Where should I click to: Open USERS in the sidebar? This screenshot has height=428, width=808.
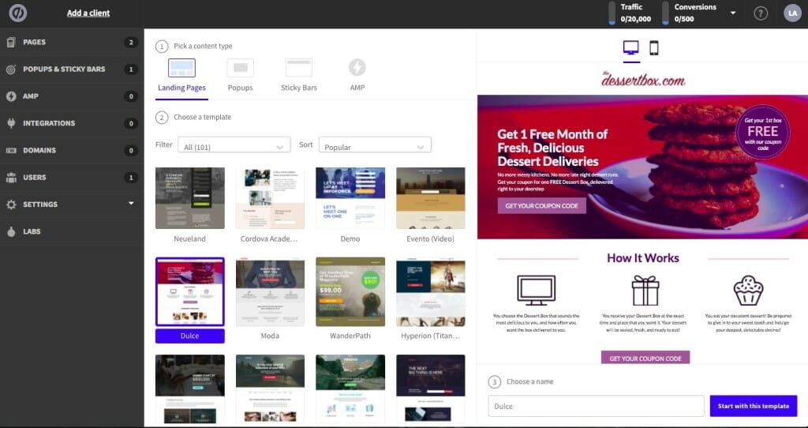pyautogui.click(x=35, y=178)
